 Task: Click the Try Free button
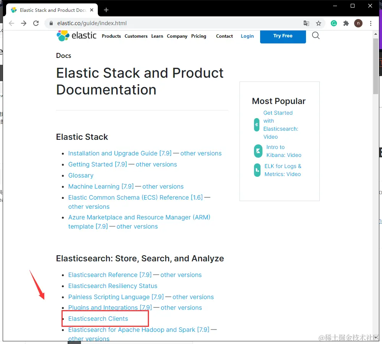click(x=283, y=36)
